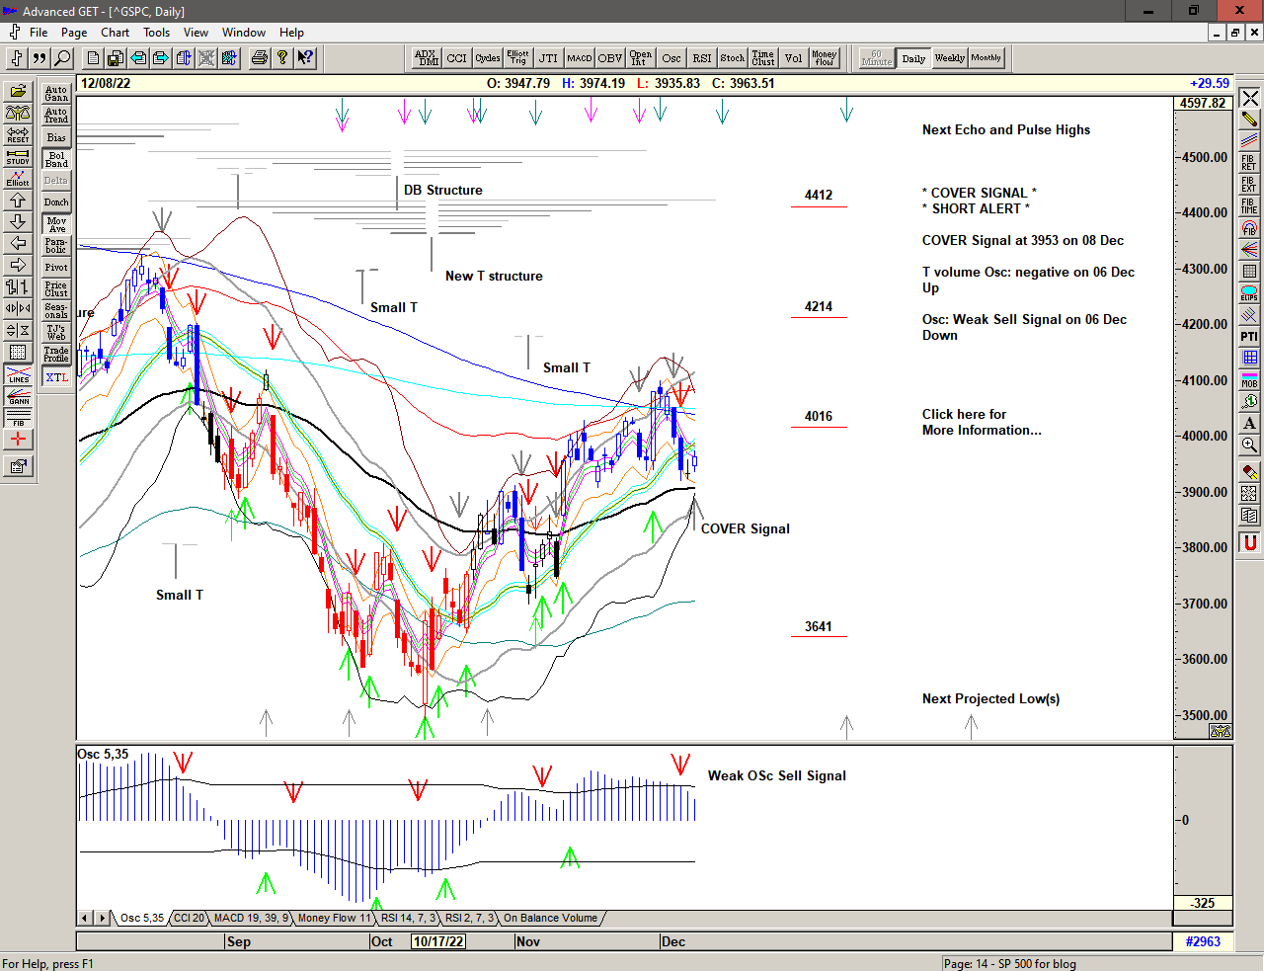Click the Elliott wave tool icon
Viewport: 1264px width, 971px height.
point(18,178)
